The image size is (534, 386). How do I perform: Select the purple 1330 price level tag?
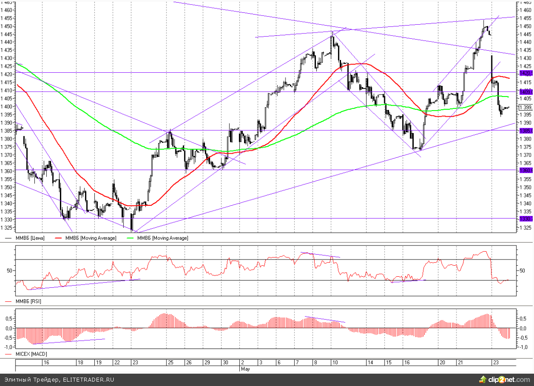[525, 219]
